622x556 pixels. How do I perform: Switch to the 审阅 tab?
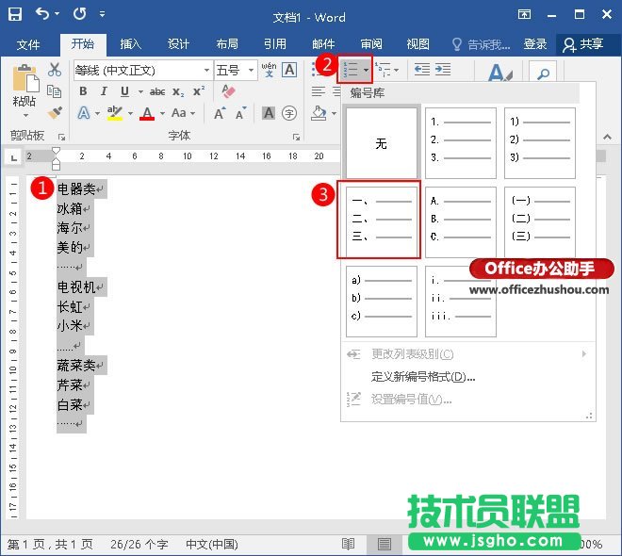371,43
